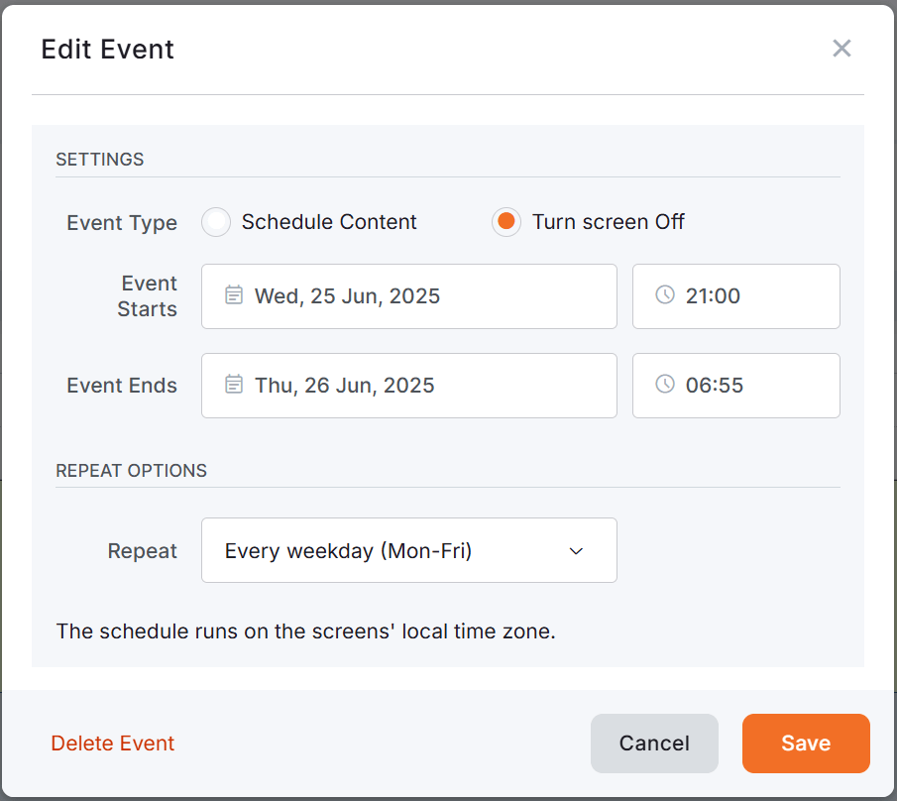The width and height of the screenshot is (897, 801).
Task: Save the event changes
Action: [806, 744]
